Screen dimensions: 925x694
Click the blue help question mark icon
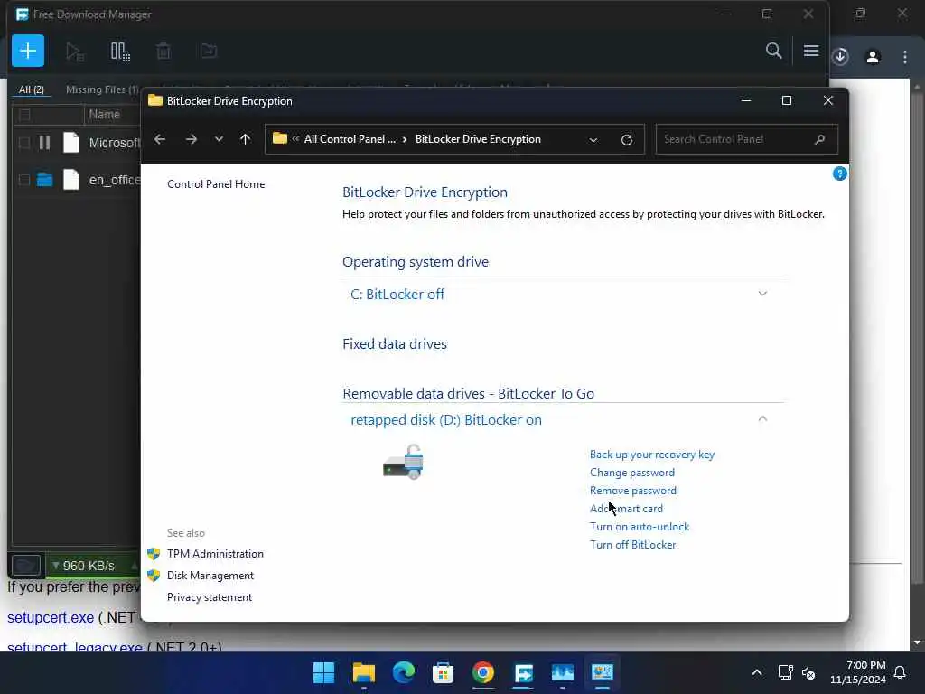[x=839, y=173]
